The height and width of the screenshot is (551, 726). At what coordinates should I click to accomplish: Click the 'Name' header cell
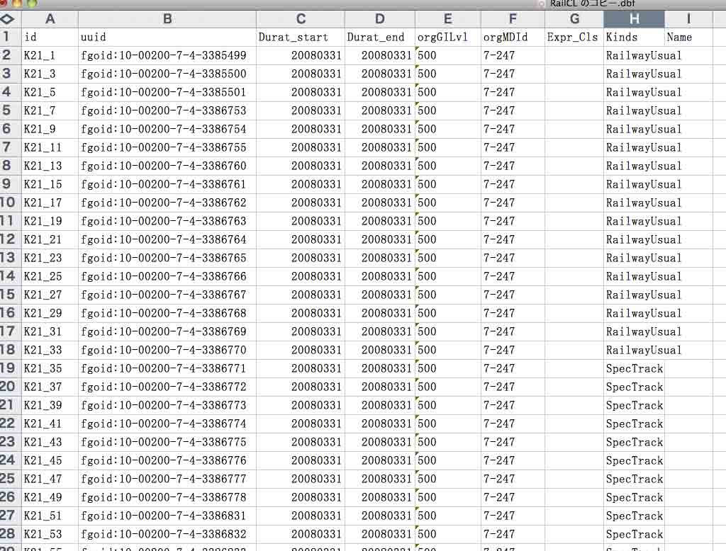coord(688,37)
